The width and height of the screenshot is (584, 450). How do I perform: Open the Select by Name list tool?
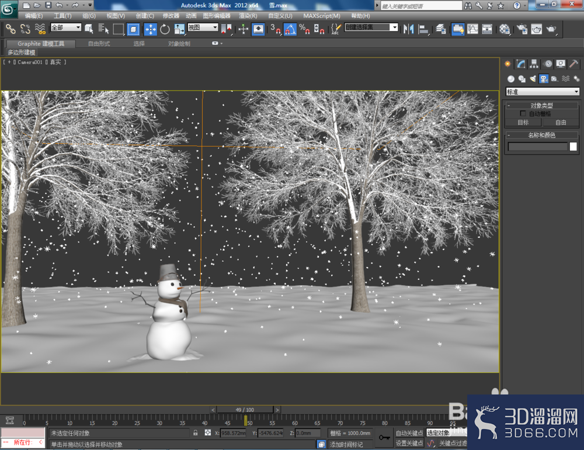click(103, 29)
